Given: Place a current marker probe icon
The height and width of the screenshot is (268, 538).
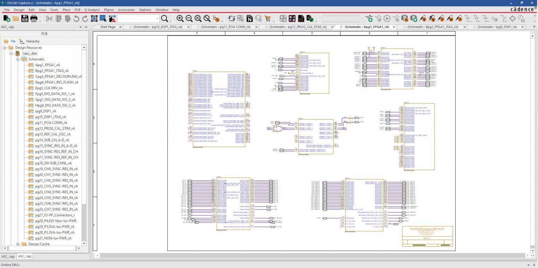Looking at the screenshot, I should point(441,19).
